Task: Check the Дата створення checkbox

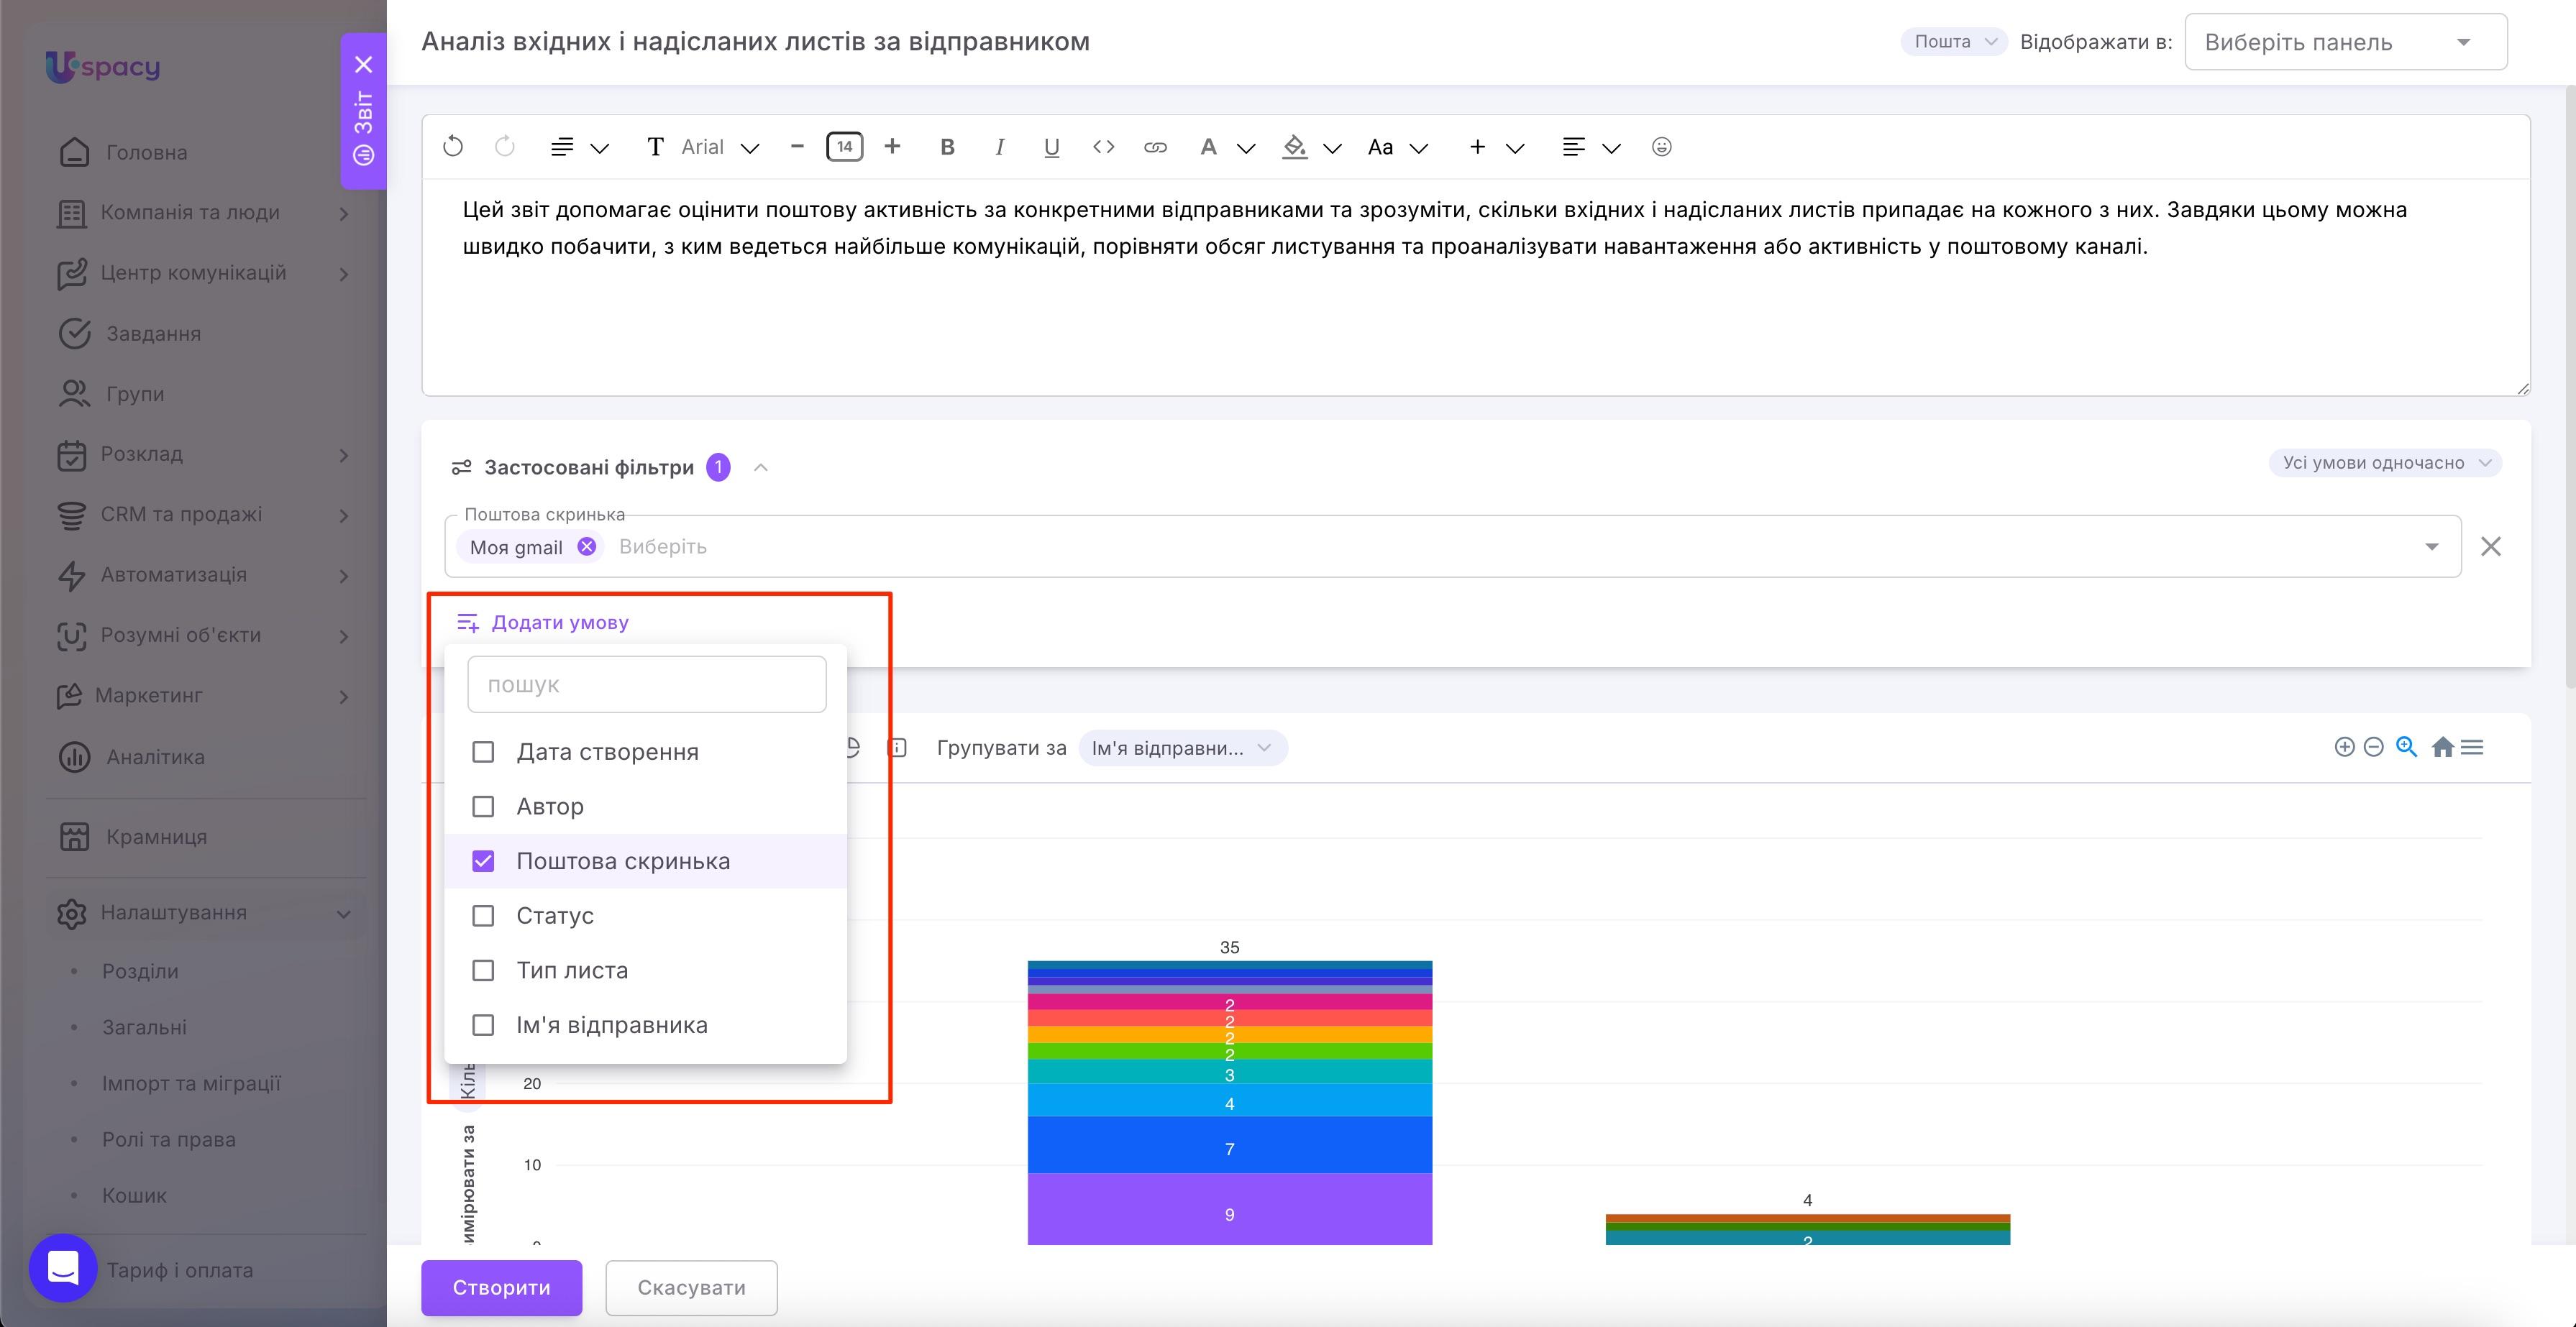Action: click(483, 751)
